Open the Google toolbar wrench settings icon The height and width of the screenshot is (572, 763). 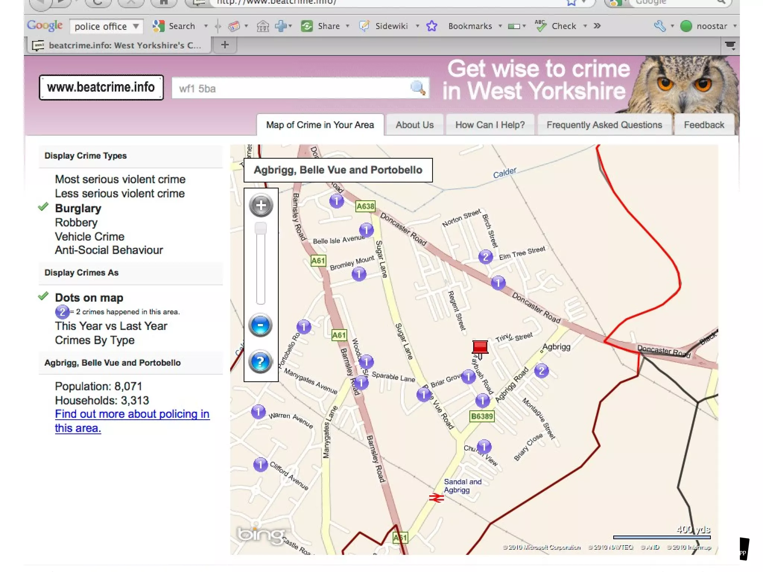(x=660, y=26)
